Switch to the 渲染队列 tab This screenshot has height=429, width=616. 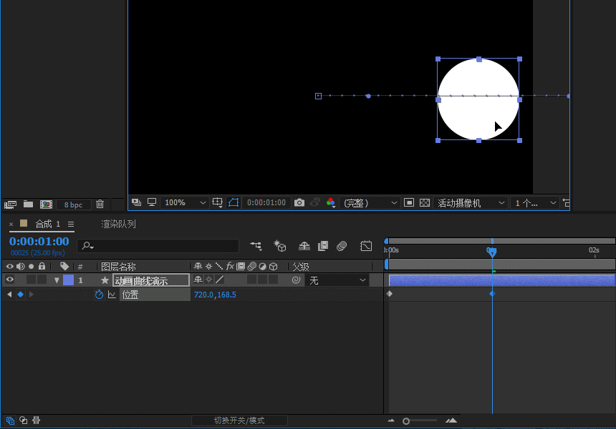click(118, 224)
